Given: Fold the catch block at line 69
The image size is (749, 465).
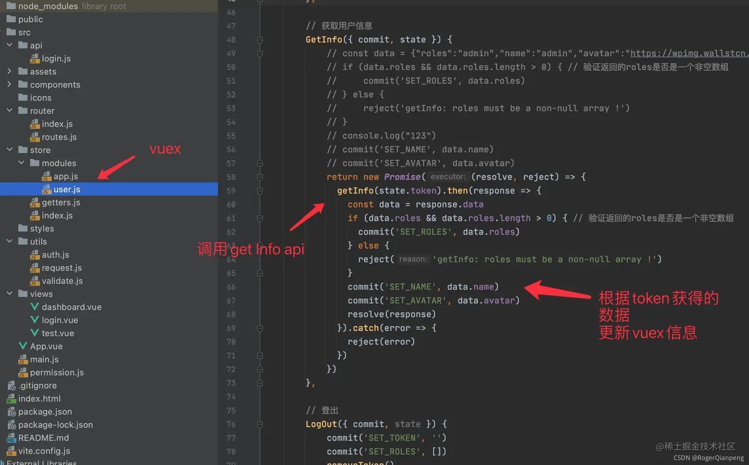Looking at the screenshot, I should click(x=260, y=328).
